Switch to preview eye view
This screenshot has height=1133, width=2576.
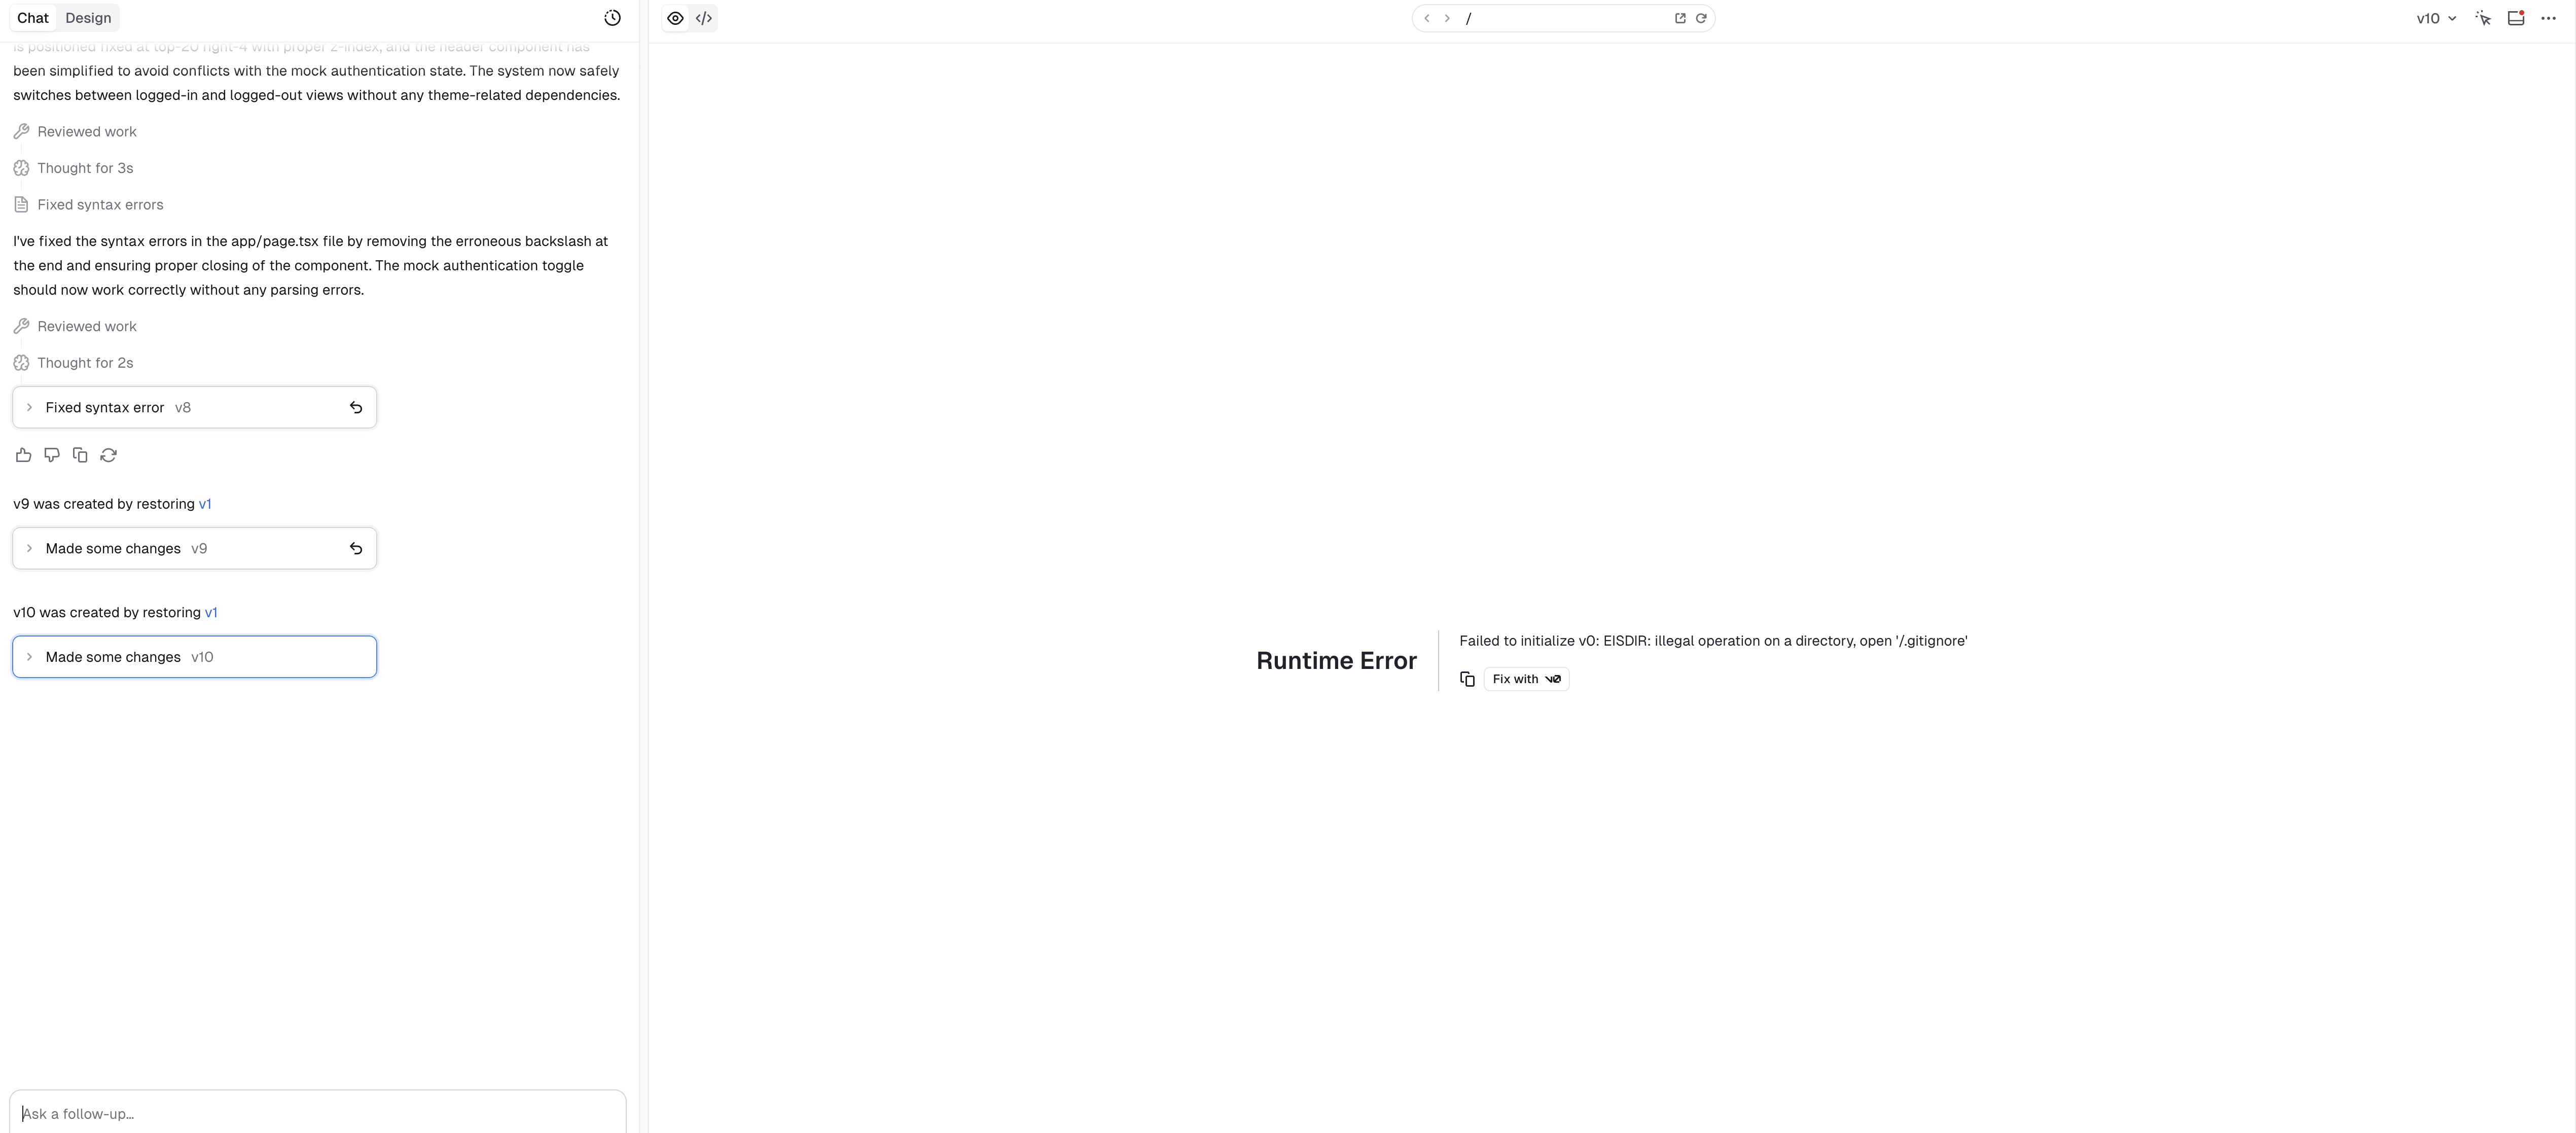676,18
